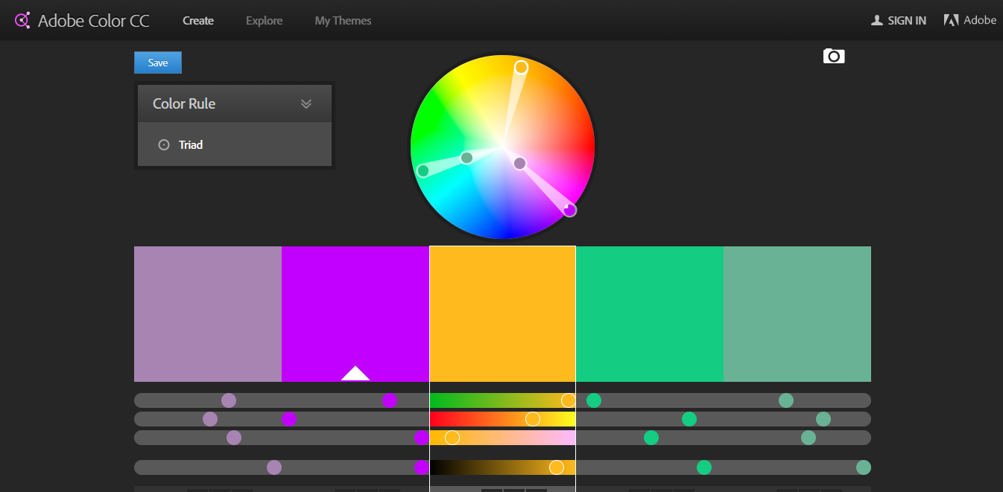
Task: Click the Adobe Color CC logo icon
Action: coord(22,20)
